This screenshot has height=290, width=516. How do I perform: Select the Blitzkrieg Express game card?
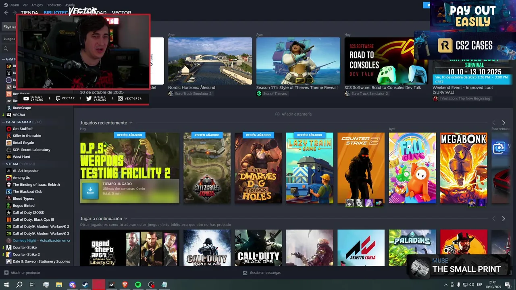click(207, 168)
